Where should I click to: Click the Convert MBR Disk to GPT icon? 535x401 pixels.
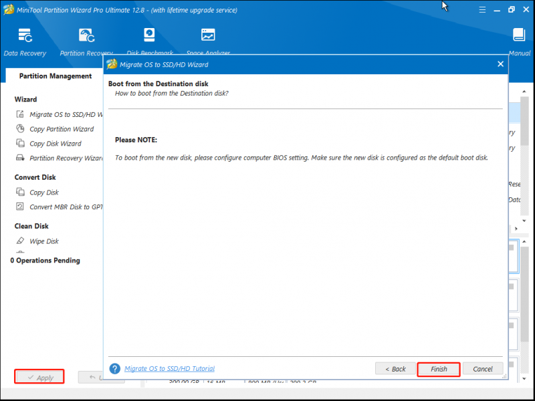[20, 207]
